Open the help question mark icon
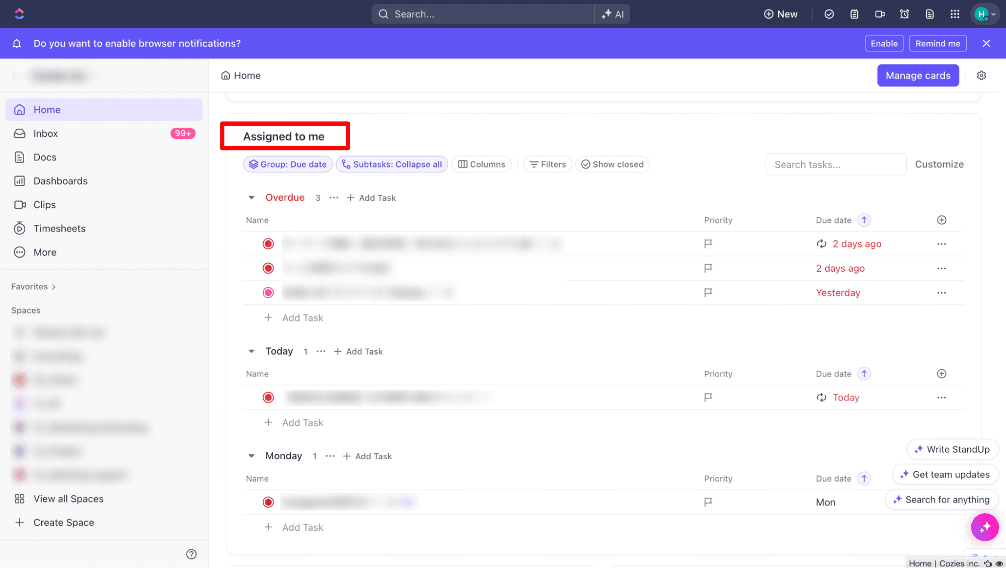This screenshot has height=568, width=1006. pos(191,554)
